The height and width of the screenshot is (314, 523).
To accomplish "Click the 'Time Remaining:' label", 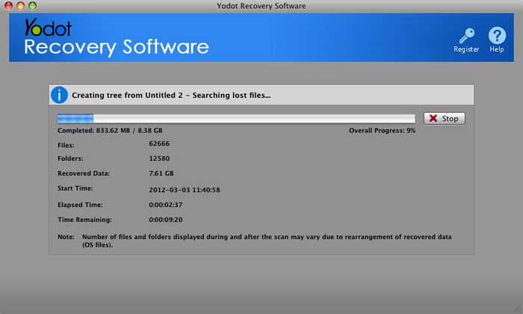I will click(x=84, y=220).
